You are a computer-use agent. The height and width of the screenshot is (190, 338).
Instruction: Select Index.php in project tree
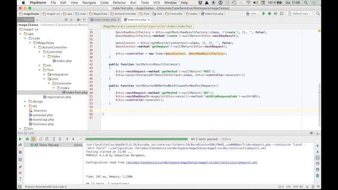62,61
